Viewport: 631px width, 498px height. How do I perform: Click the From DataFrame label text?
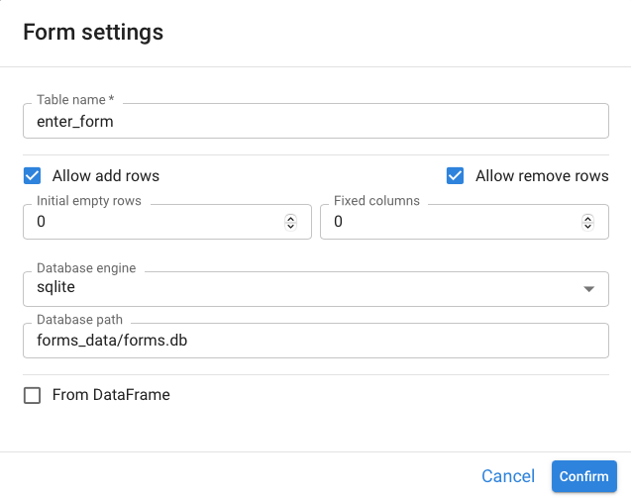pyautogui.click(x=111, y=395)
